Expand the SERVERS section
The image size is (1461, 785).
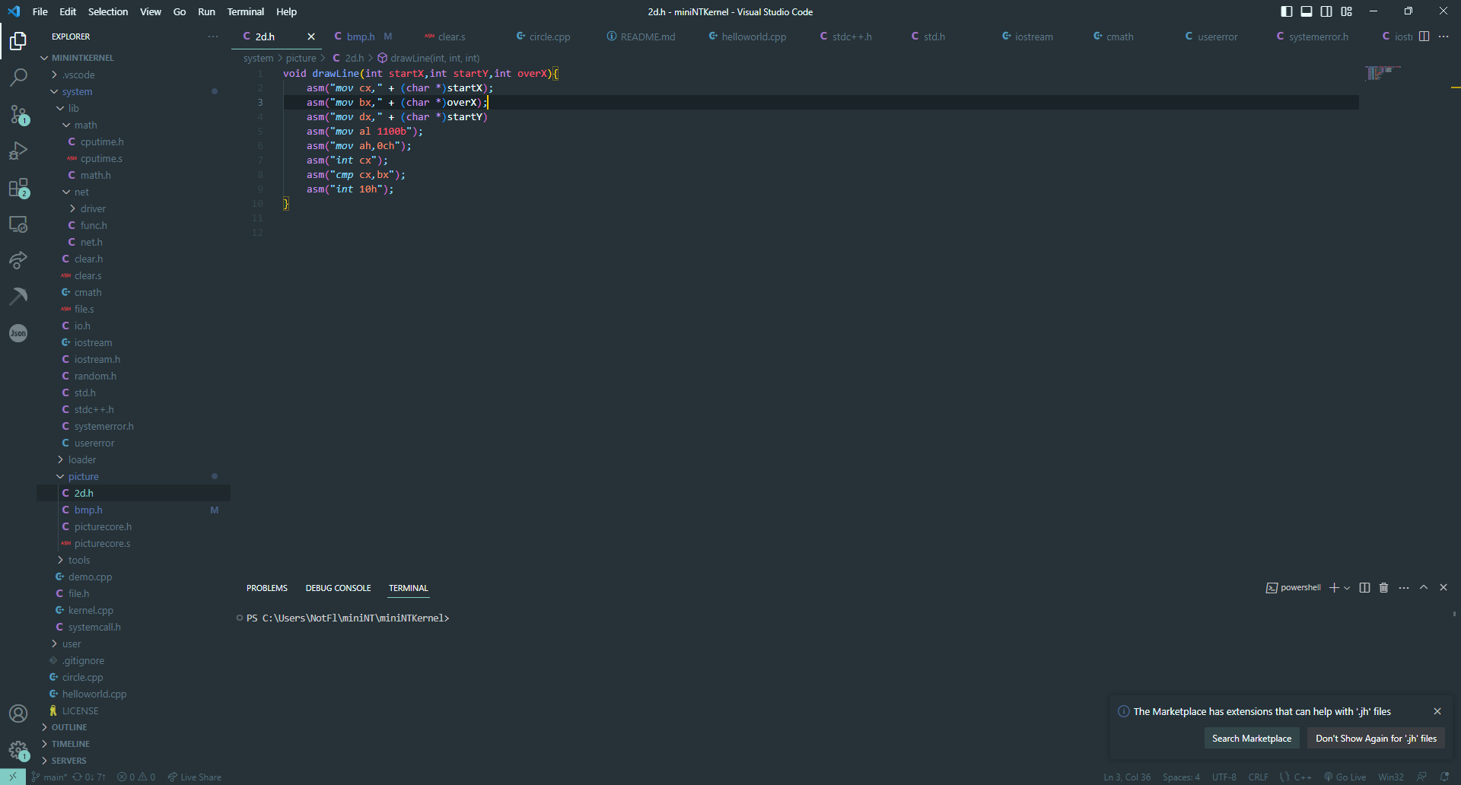tap(68, 761)
